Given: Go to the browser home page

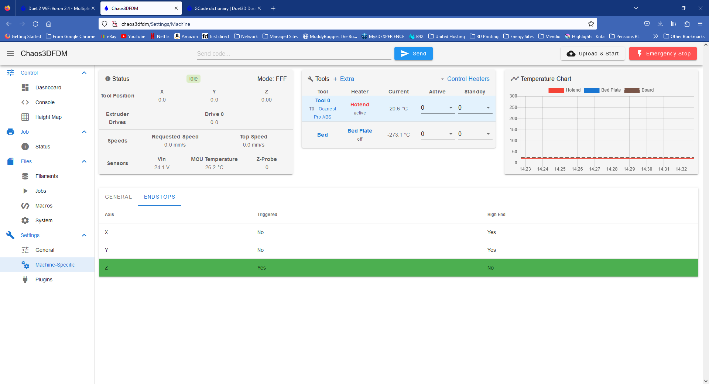Looking at the screenshot, I should point(48,24).
